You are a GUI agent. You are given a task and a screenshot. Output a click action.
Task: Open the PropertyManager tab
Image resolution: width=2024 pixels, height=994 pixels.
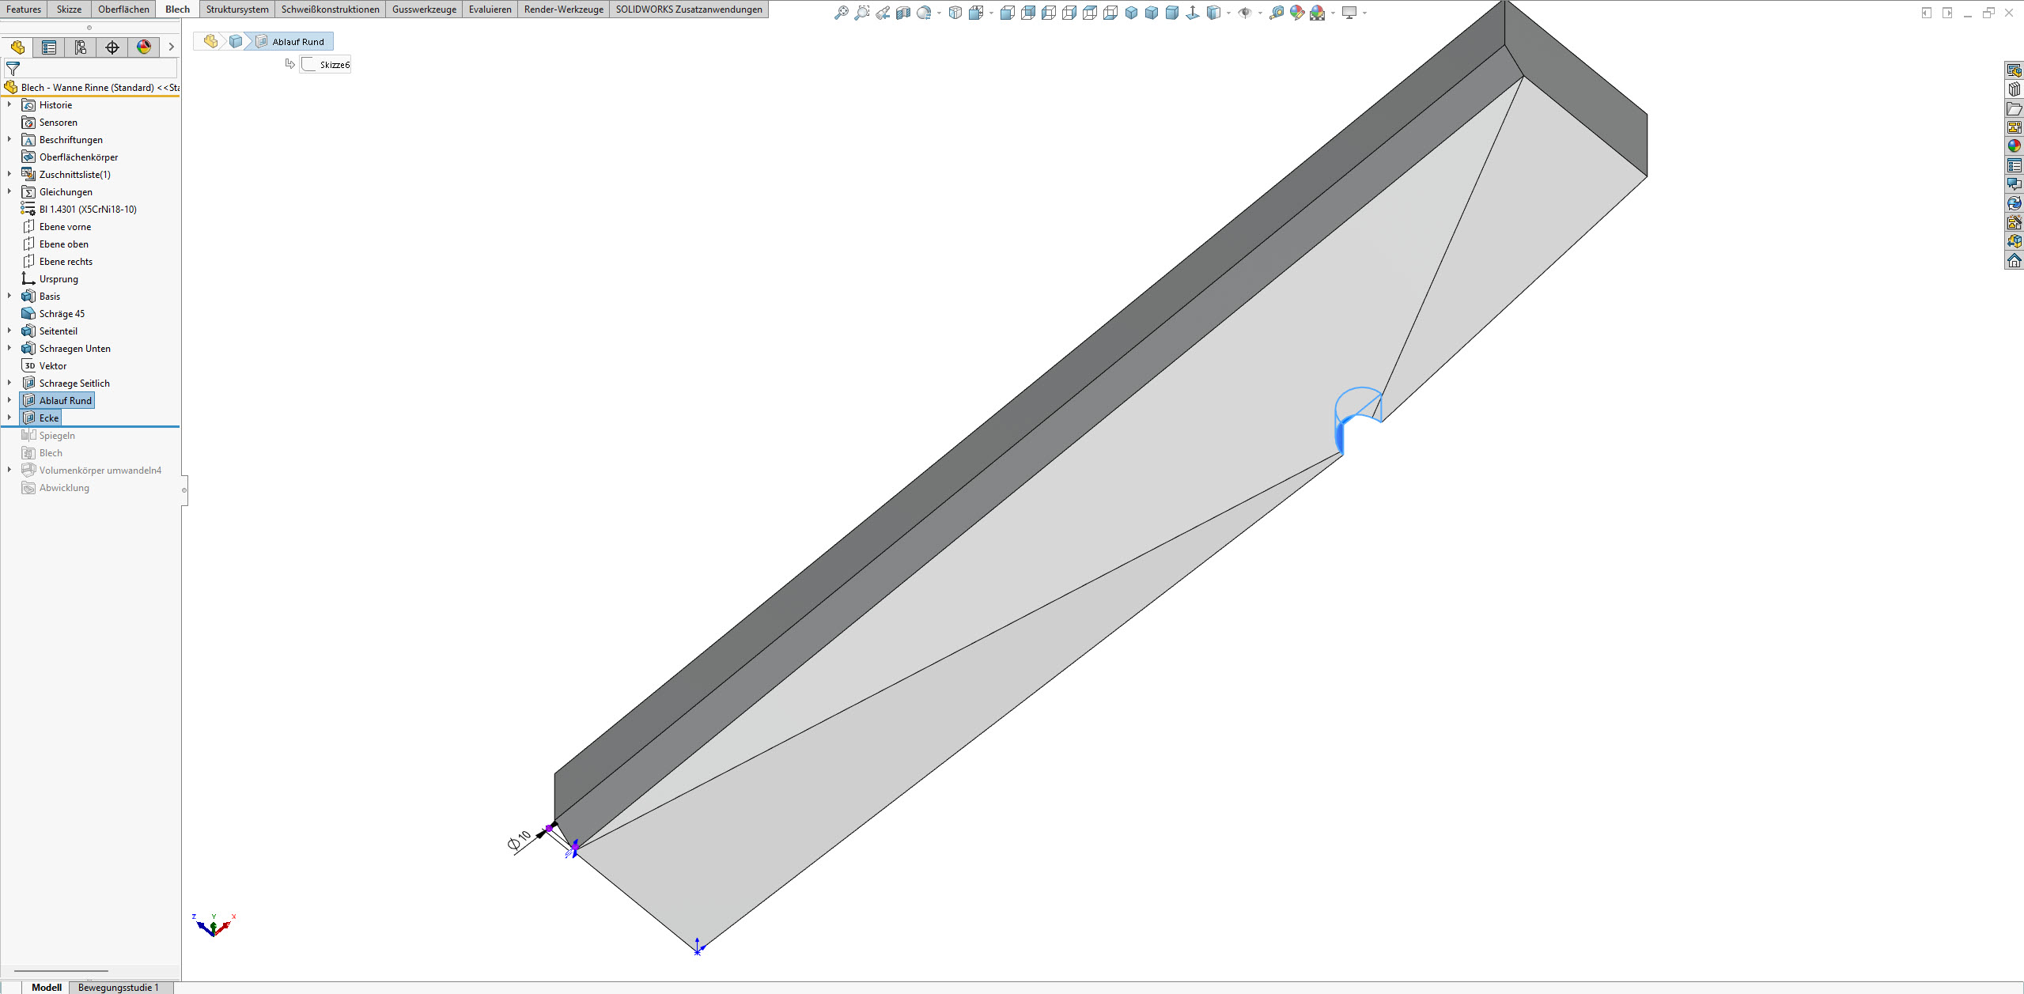click(x=49, y=47)
